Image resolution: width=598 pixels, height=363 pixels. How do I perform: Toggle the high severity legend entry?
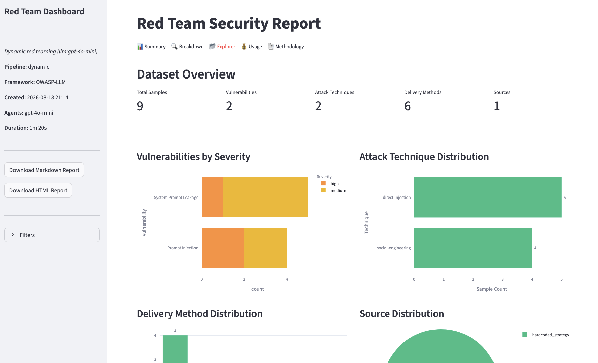tap(334, 183)
